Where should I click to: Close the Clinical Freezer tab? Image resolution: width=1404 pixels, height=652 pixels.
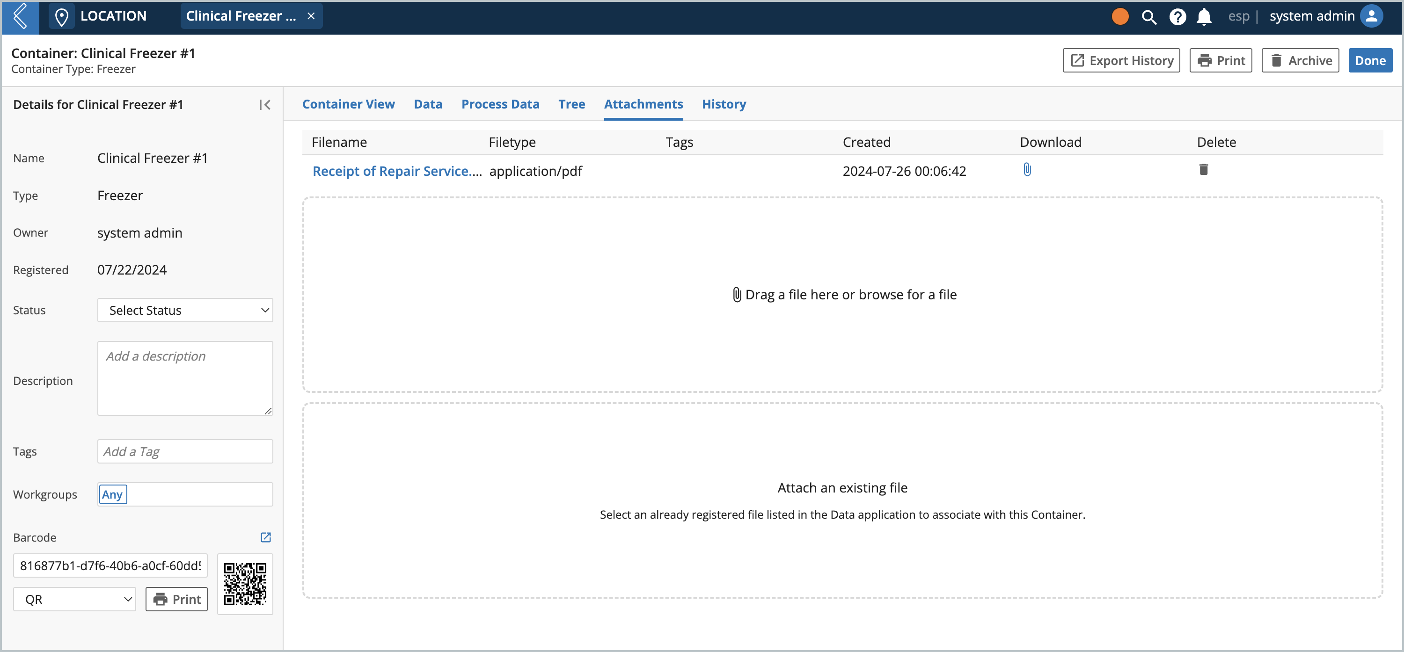(x=311, y=16)
